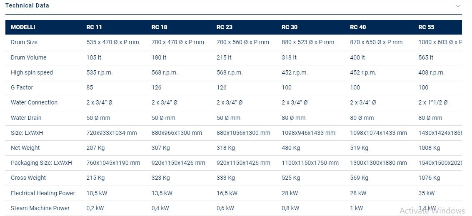Select the Packaging Size: LxWxH row label
This screenshot has height=216, width=472.
[x=41, y=163]
